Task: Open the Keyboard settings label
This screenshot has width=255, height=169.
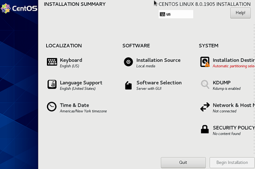Action: click(x=71, y=60)
